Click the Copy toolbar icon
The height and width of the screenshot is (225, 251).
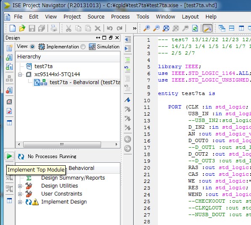78,29
